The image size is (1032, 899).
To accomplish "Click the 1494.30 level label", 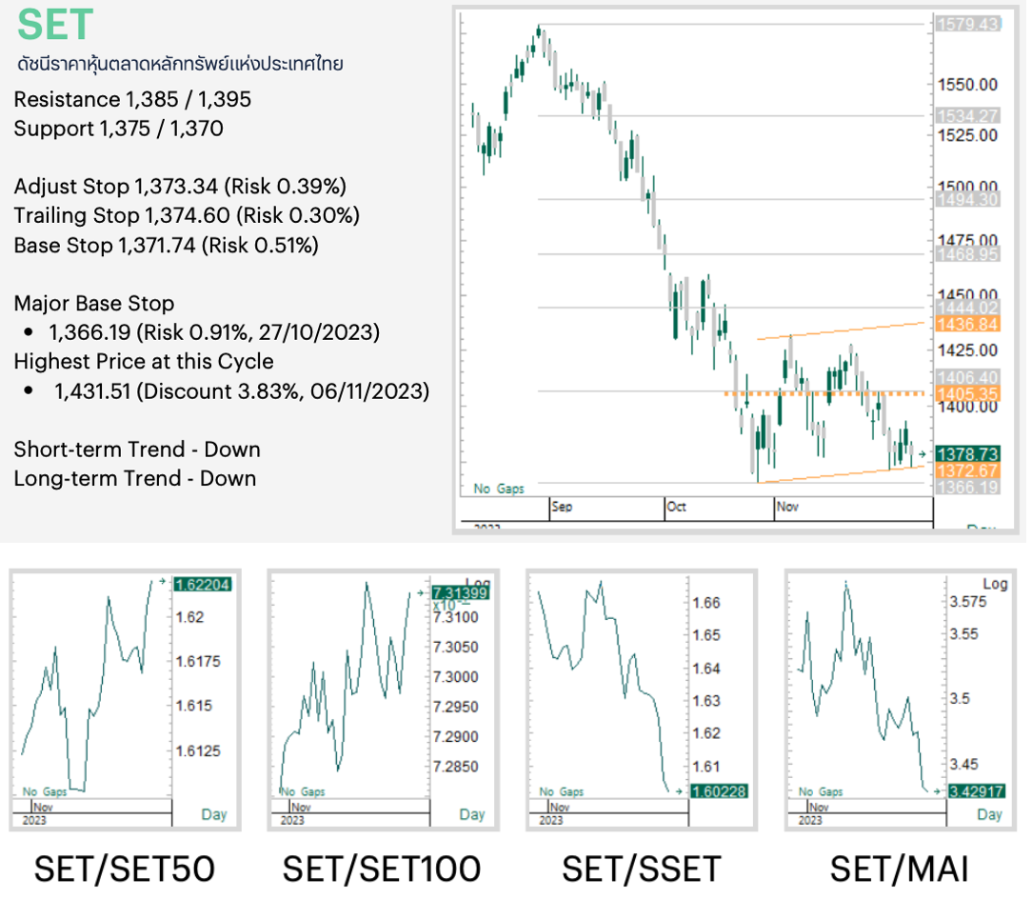I will (967, 199).
